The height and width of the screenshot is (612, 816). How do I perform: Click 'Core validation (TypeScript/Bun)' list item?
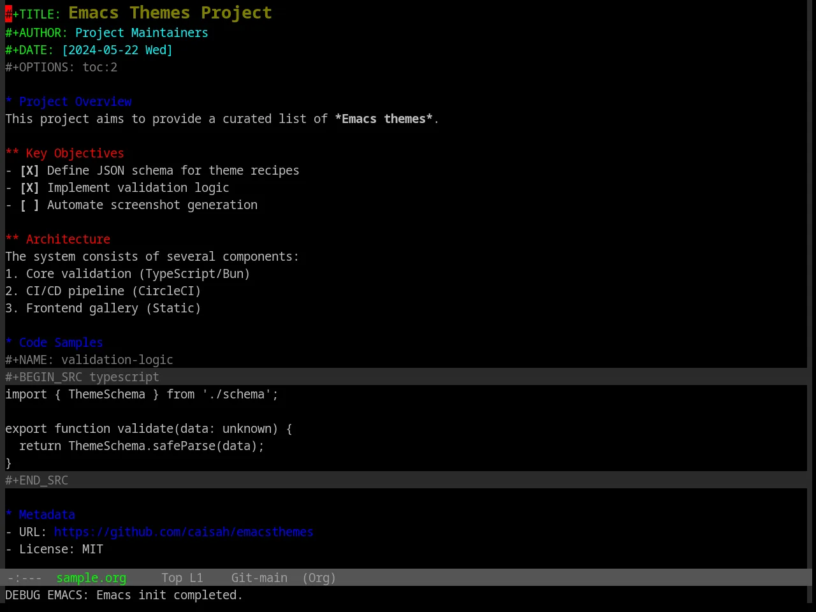[138, 274]
